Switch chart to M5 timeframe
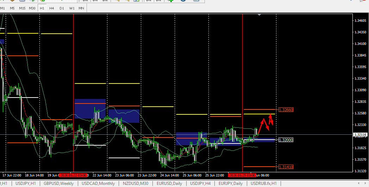 click(x=12, y=8)
